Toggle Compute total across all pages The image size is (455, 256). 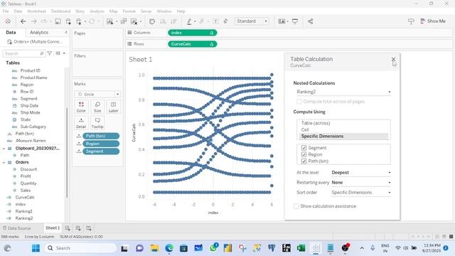coord(299,101)
